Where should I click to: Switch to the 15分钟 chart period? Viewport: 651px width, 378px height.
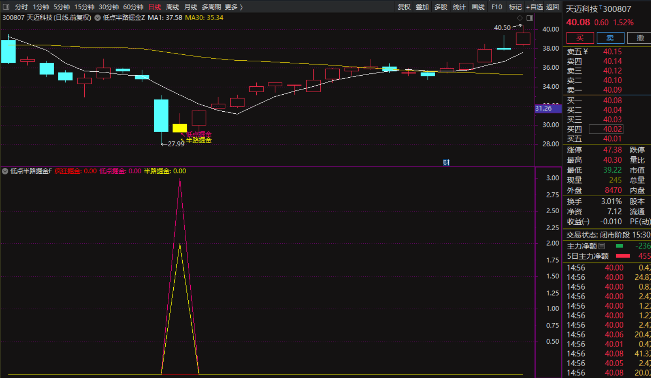(84, 7)
